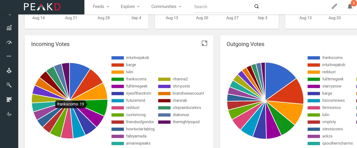
Task: Click the lulin orange swatch in Incoming Votes
Action: pos(117,72)
